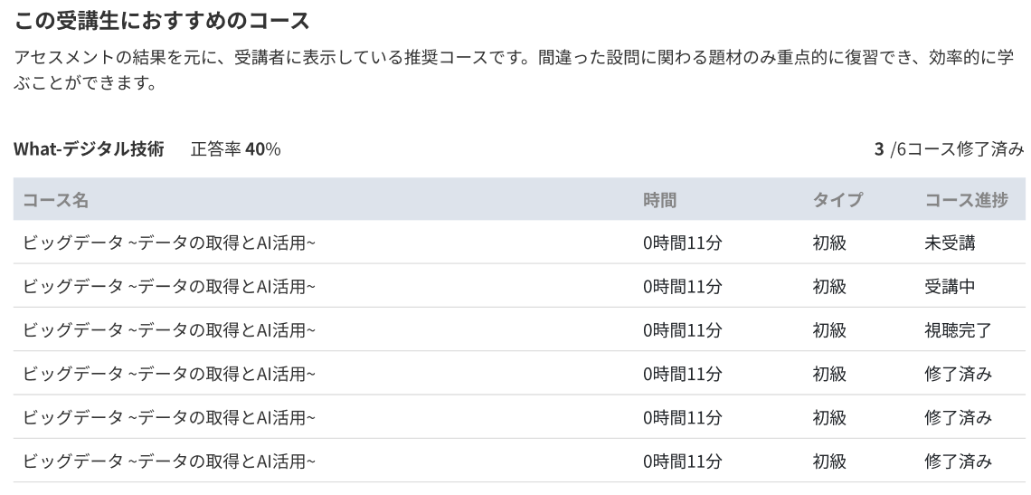Click 初級 type in the 受講中 row
The height and width of the screenshot is (495, 1031).
[829, 286]
